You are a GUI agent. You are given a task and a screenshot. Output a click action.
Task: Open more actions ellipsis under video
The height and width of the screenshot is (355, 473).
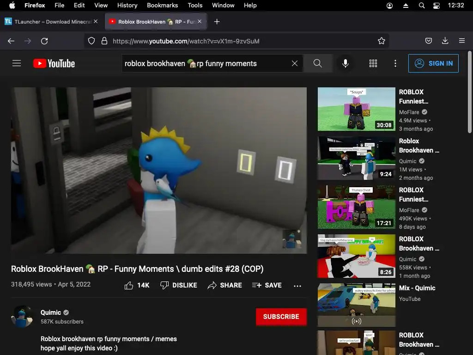pos(297,286)
